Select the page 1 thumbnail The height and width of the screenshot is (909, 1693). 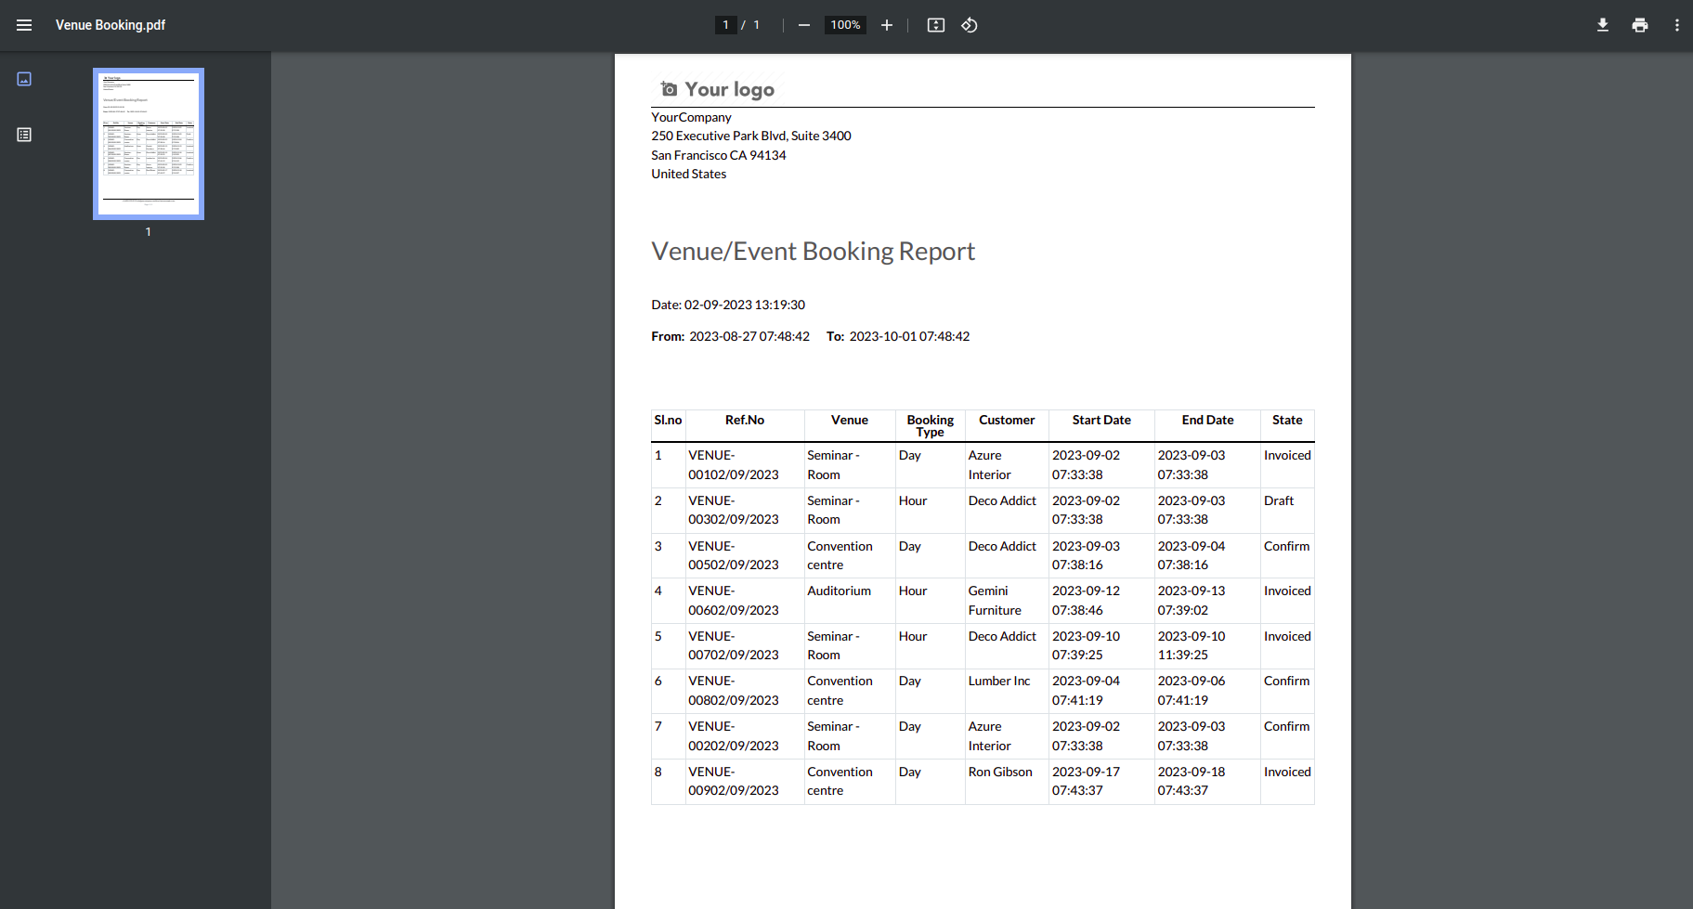point(149,144)
